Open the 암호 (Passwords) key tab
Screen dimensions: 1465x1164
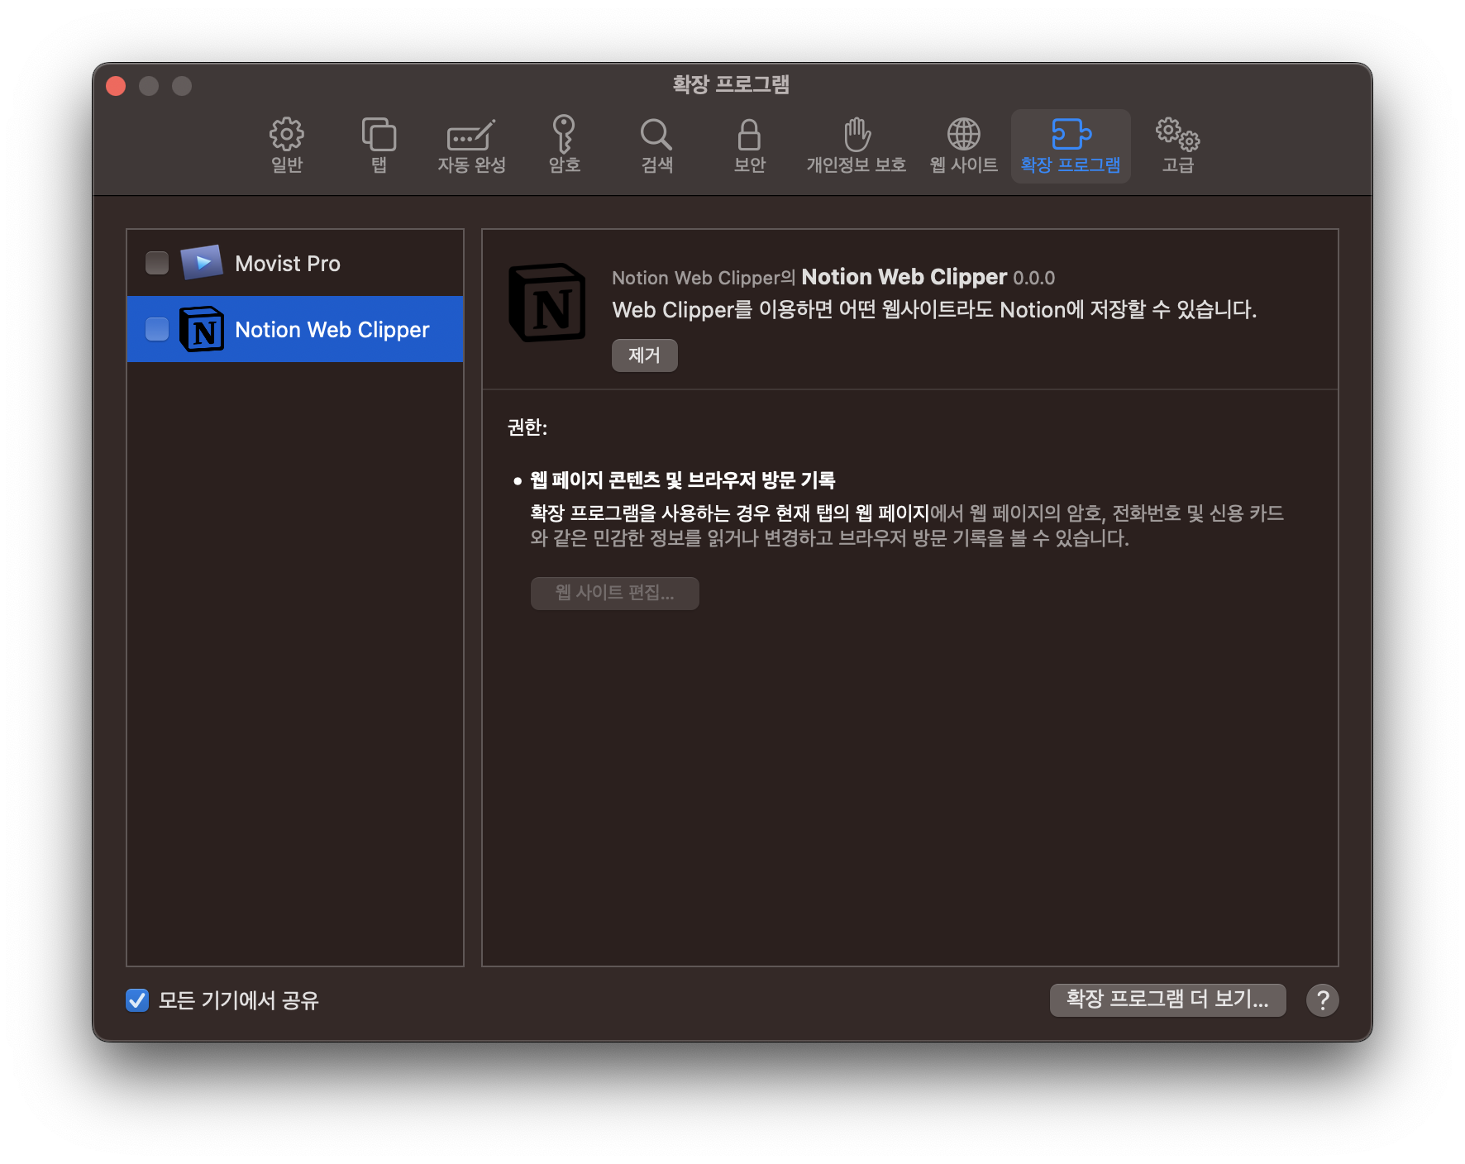pos(564,145)
